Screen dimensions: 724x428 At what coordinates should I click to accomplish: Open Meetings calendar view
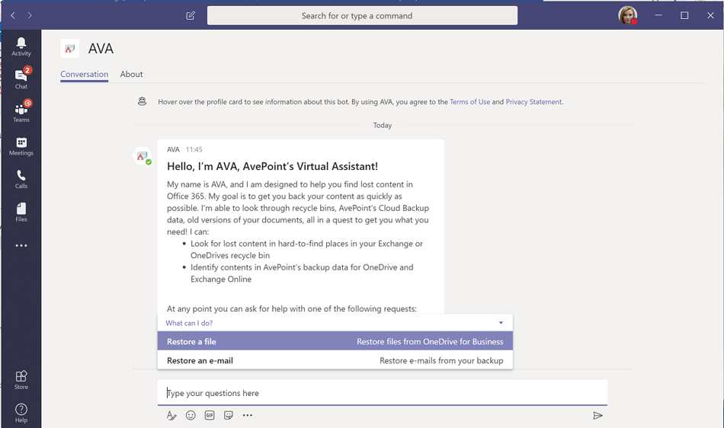tap(21, 146)
